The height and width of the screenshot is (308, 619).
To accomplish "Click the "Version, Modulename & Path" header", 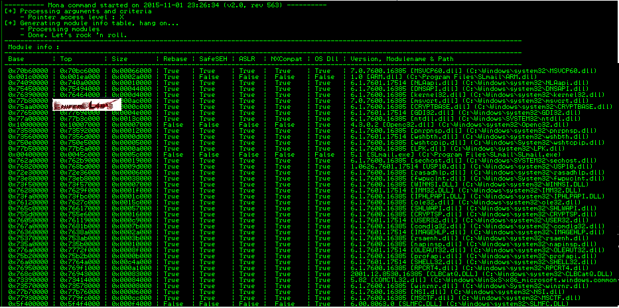I will point(403,59).
